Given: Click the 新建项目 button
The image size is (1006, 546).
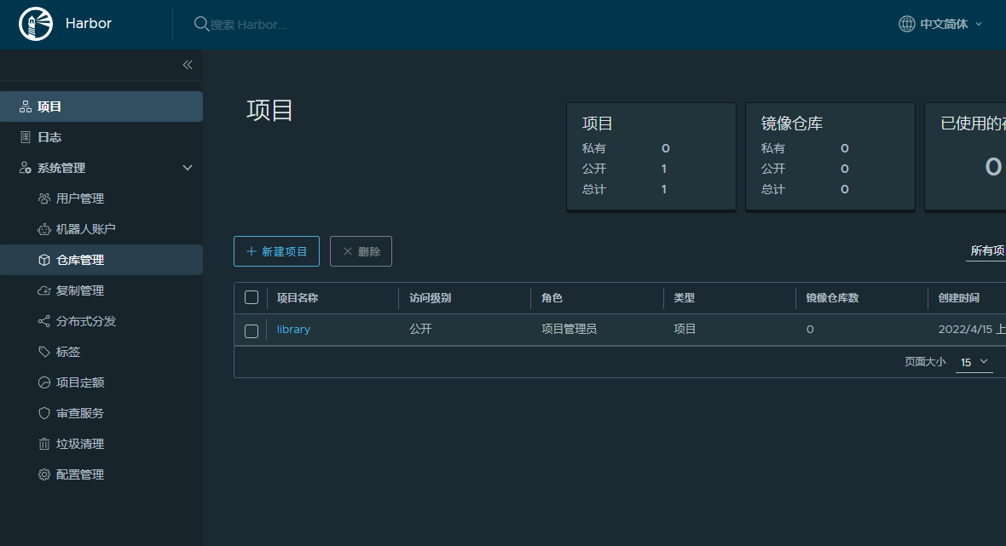Looking at the screenshot, I should click(276, 251).
